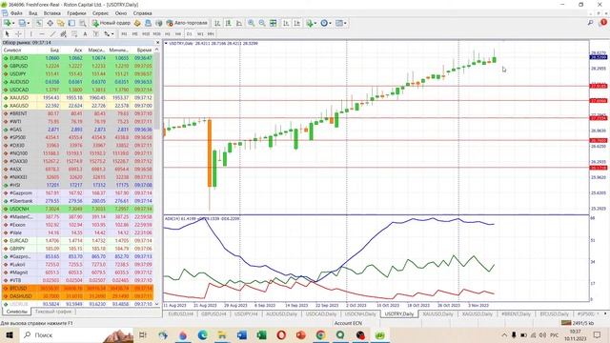Toggle Auto Scroll chart icon
This screenshot has width=610, height=343.
pos(286,23)
